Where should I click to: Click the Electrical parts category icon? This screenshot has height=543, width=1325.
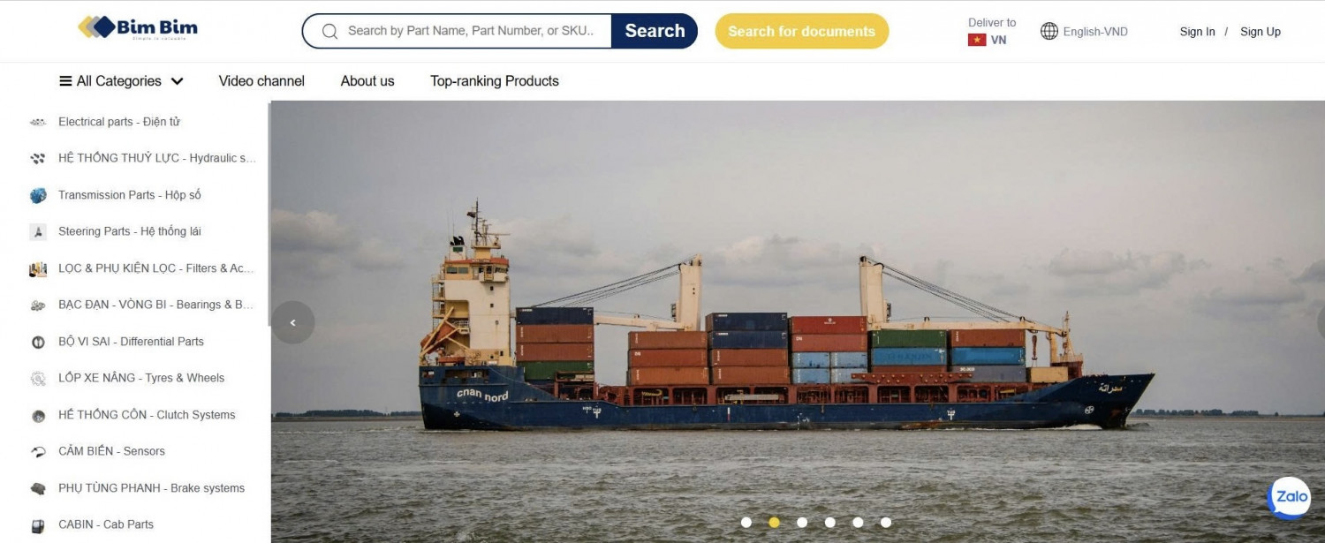[38, 122]
